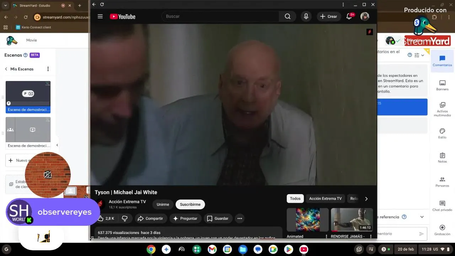Viewport: 455px width, 256px height.
Task: Open YouTube app from the shelf
Action: 304,249
